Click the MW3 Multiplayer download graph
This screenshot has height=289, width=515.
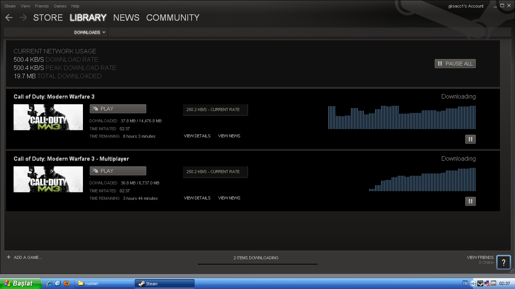pos(422,179)
